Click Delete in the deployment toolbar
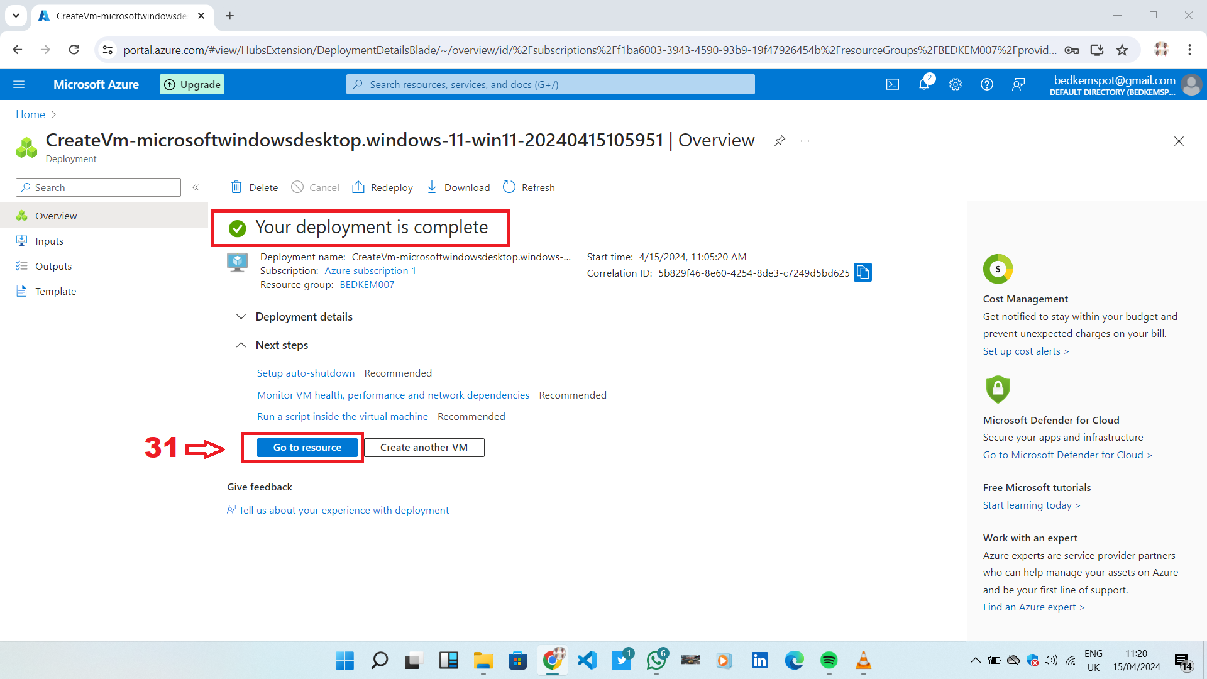The image size is (1207, 679). point(255,187)
